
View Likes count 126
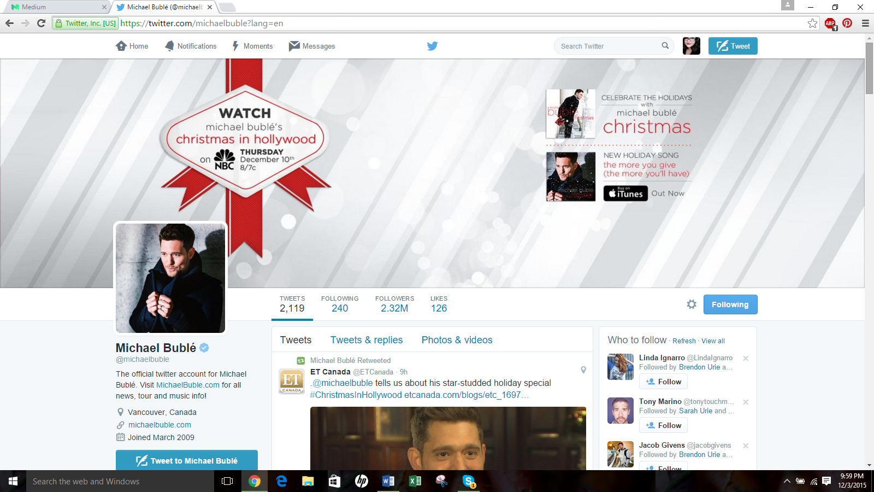439,304
